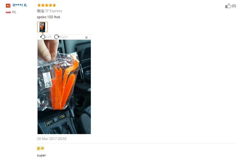The width and height of the screenshot is (245, 162).
Task: Click the A2 buyer level badge
Action: coord(8,6)
